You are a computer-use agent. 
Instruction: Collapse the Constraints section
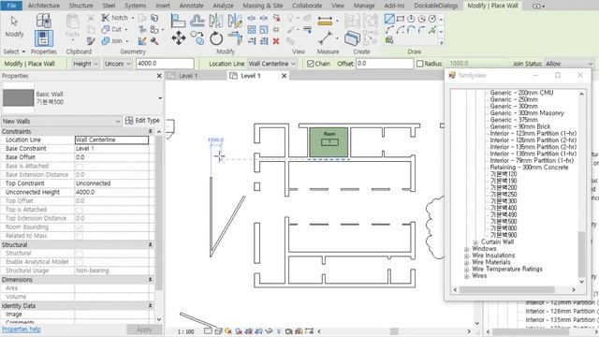click(150, 131)
